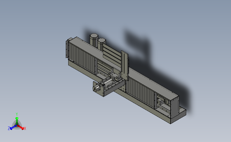The image size is (231, 142).
Task: Click the red X axis on orientation triad
Action: coord(21,127)
